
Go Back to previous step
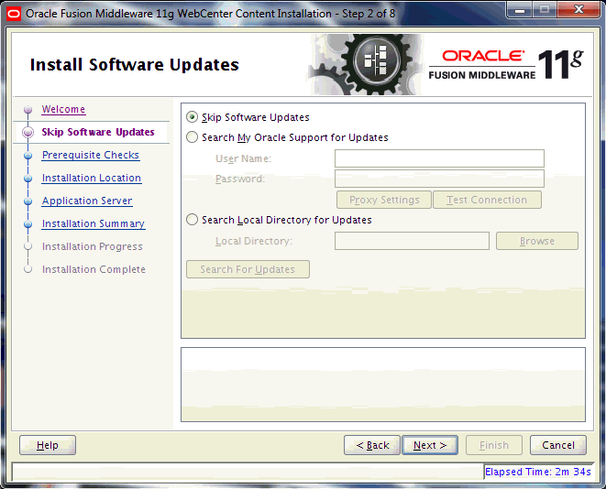(x=372, y=445)
